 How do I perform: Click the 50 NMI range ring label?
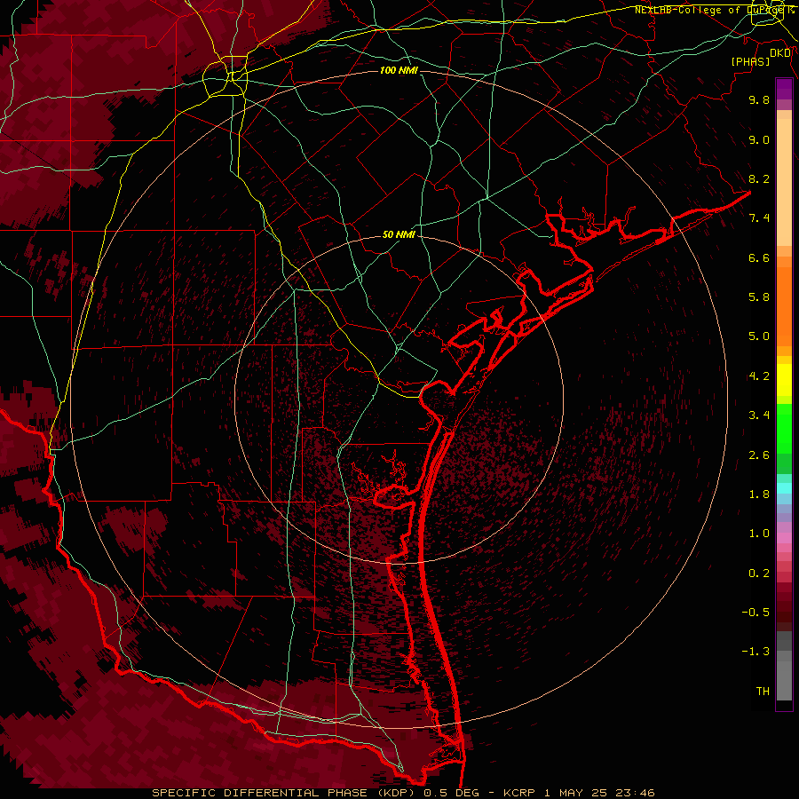pyautogui.click(x=399, y=235)
